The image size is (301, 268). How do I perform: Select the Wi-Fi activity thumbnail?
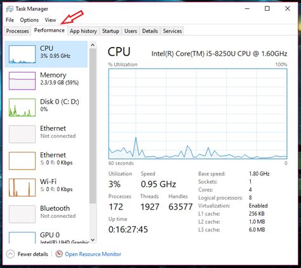22,187
